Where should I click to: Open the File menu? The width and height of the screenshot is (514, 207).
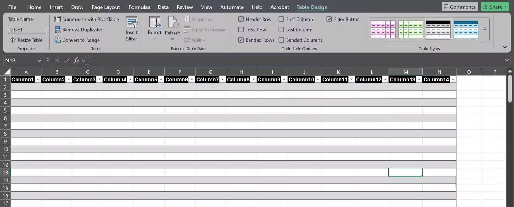pyautogui.click(x=12, y=7)
